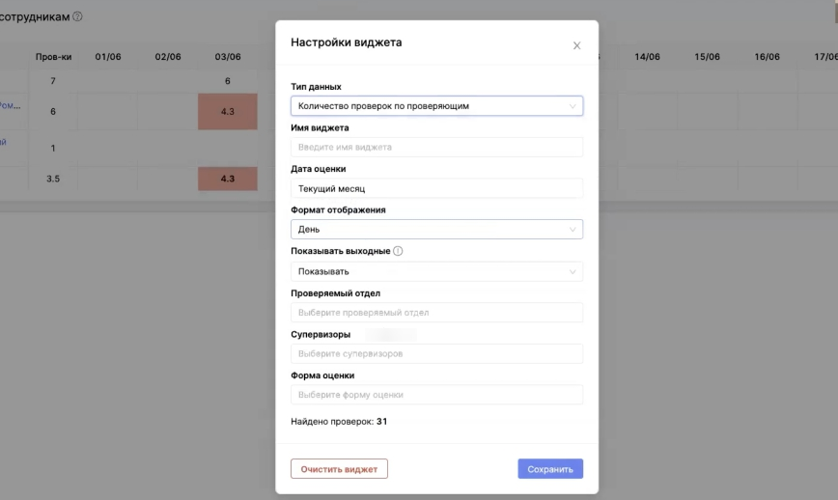838x500 pixels.
Task: Open the 'Тип данных' dropdown
Action: pyautogui.click(x=436, y=106)
